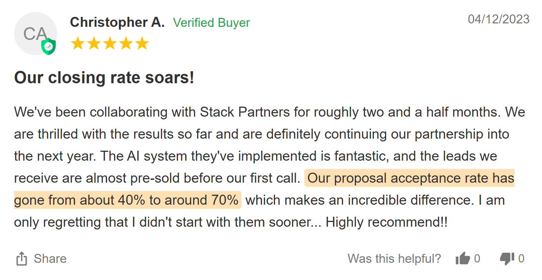Select the third star in the rating
Screen dimensions: 542x280
[x=110, y=43]
